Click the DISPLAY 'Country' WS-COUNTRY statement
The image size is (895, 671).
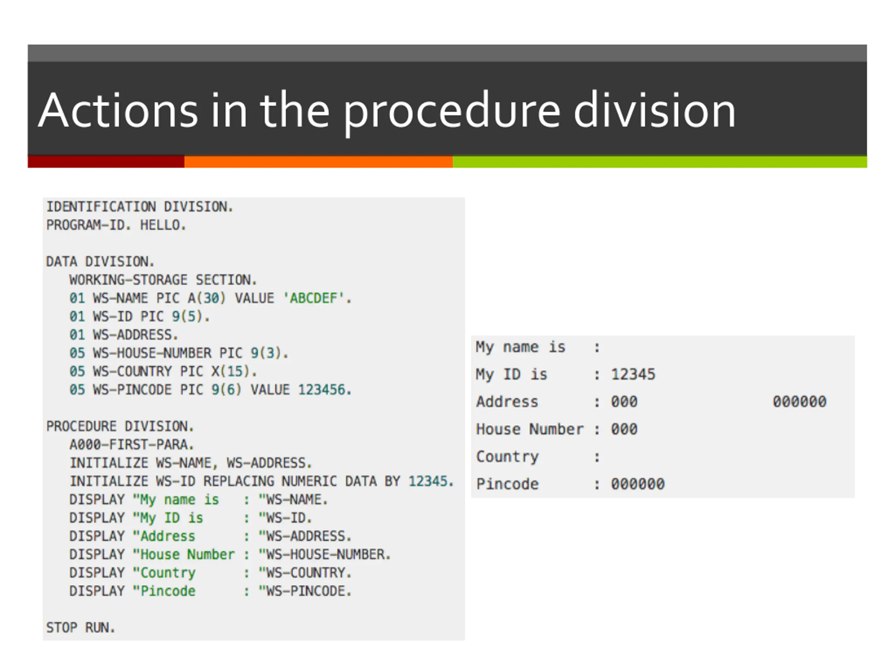(x=210, y=573)
